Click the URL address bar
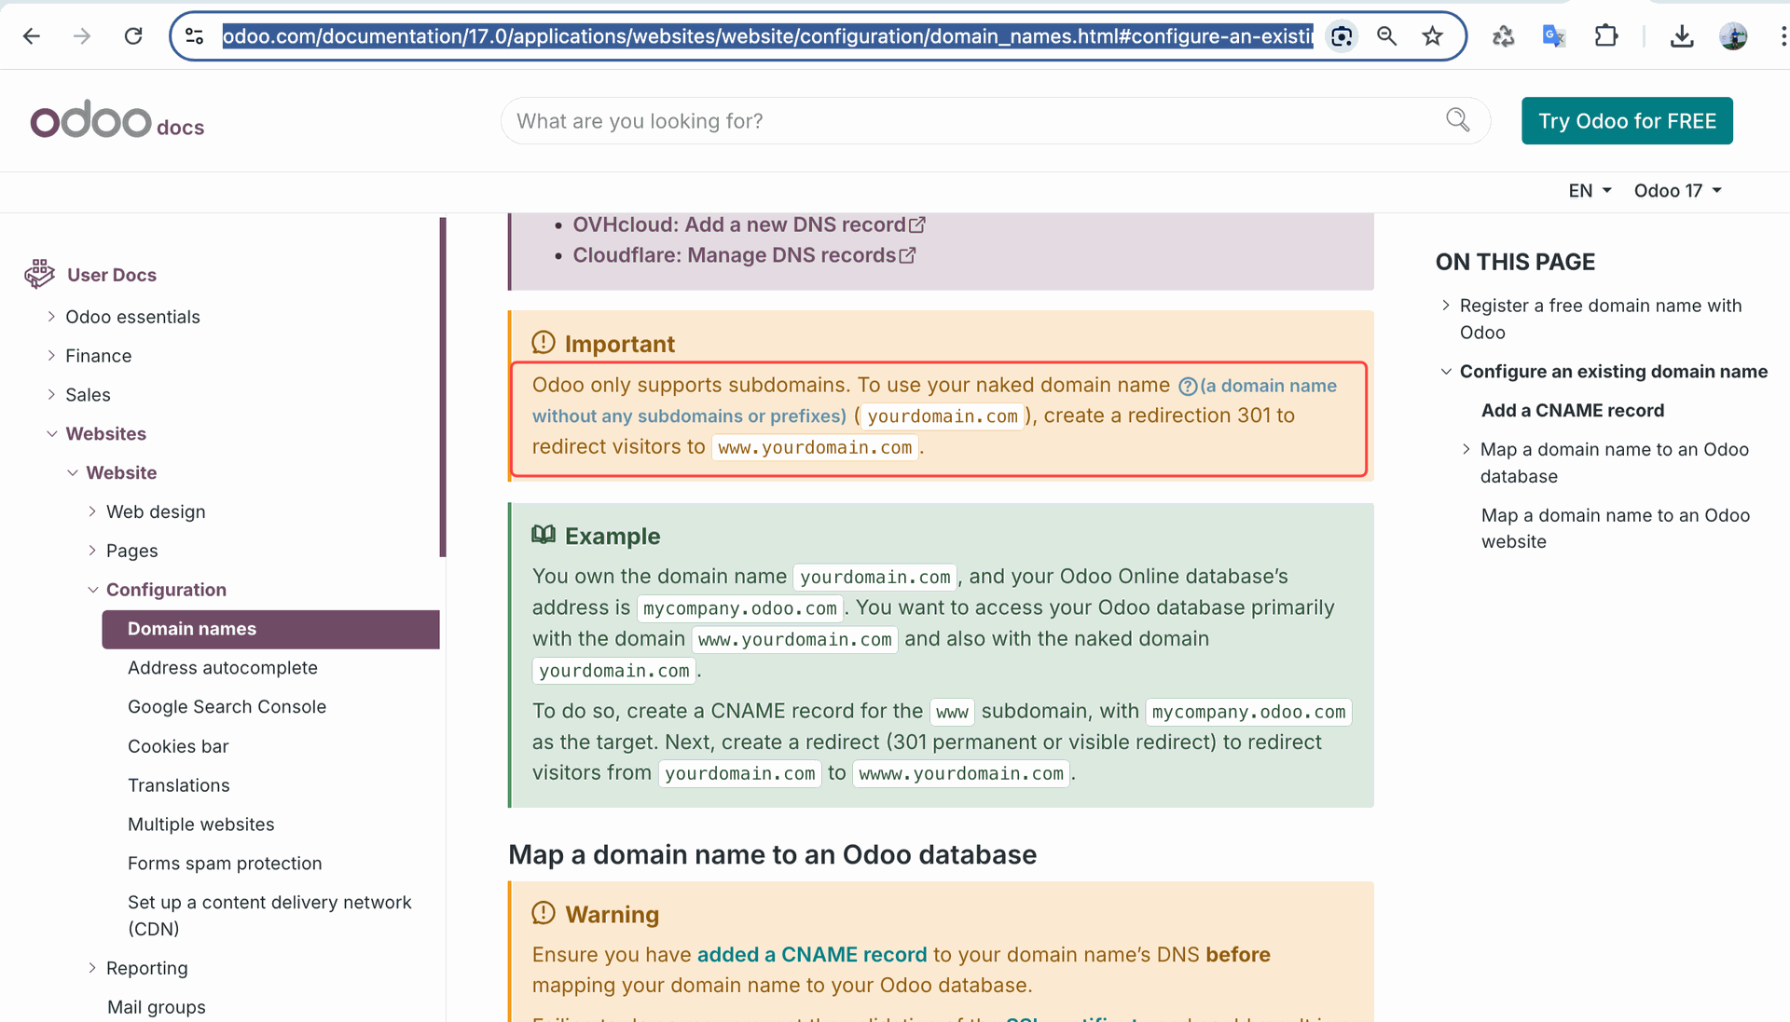The image size is (1790, 1022). click(x=766, y=36)
